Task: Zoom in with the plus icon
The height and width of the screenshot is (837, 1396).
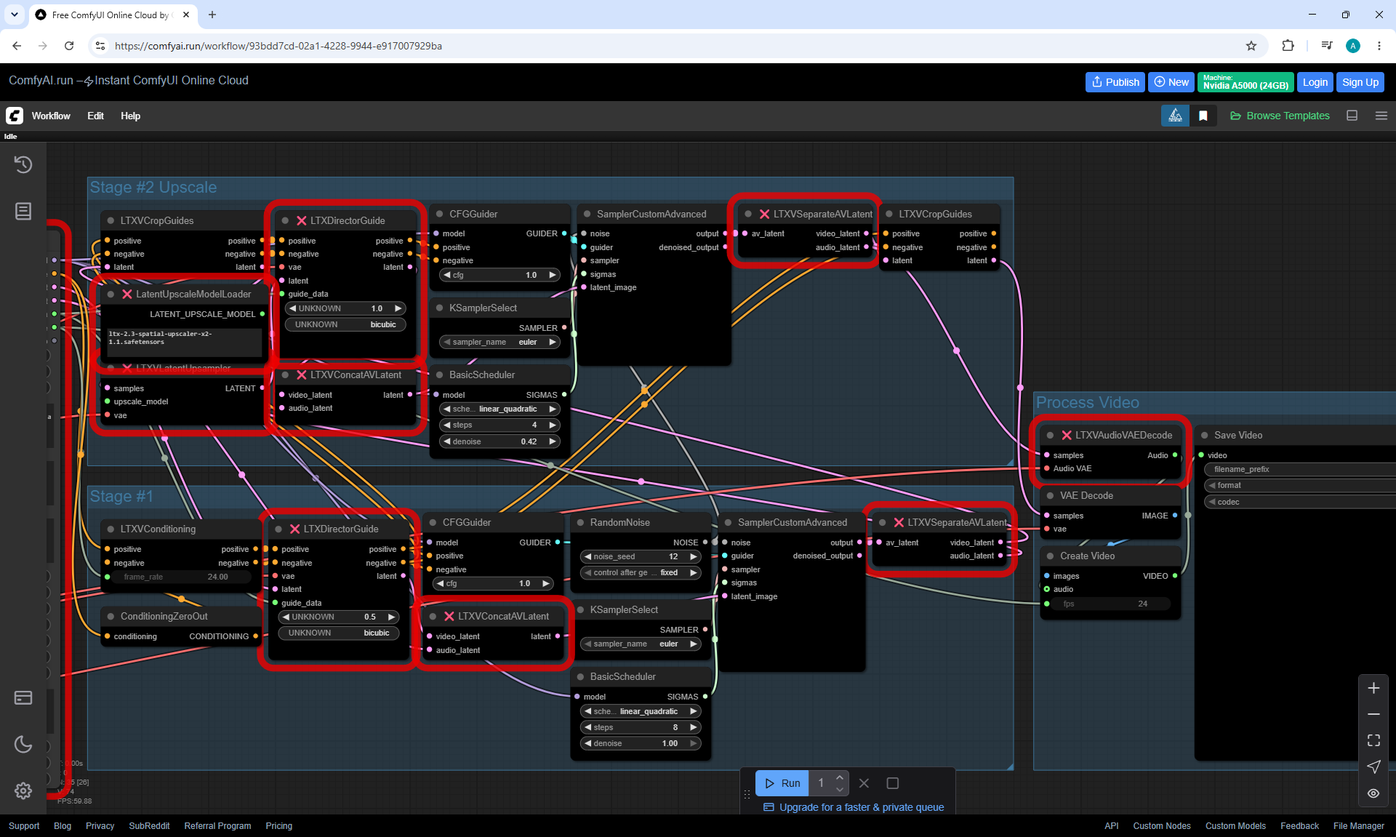Action: (x=1373, y=688)
